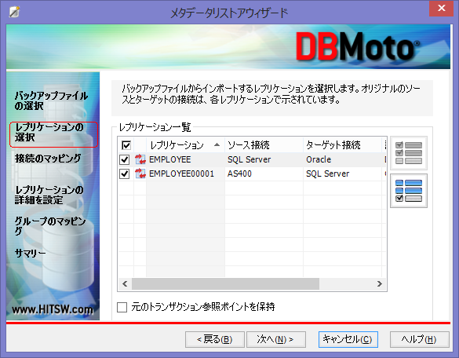459x358 pixels.
Task: Click the wizard title bar app icon
Action: [14, 12]
